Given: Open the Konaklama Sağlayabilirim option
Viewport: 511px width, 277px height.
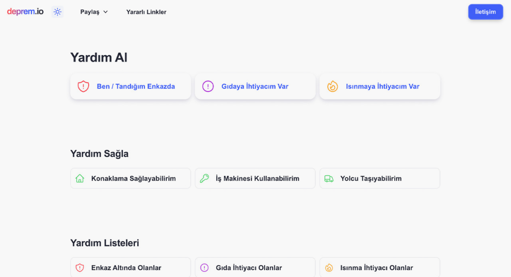Looking at the screenshot, I should coord(131,178).
